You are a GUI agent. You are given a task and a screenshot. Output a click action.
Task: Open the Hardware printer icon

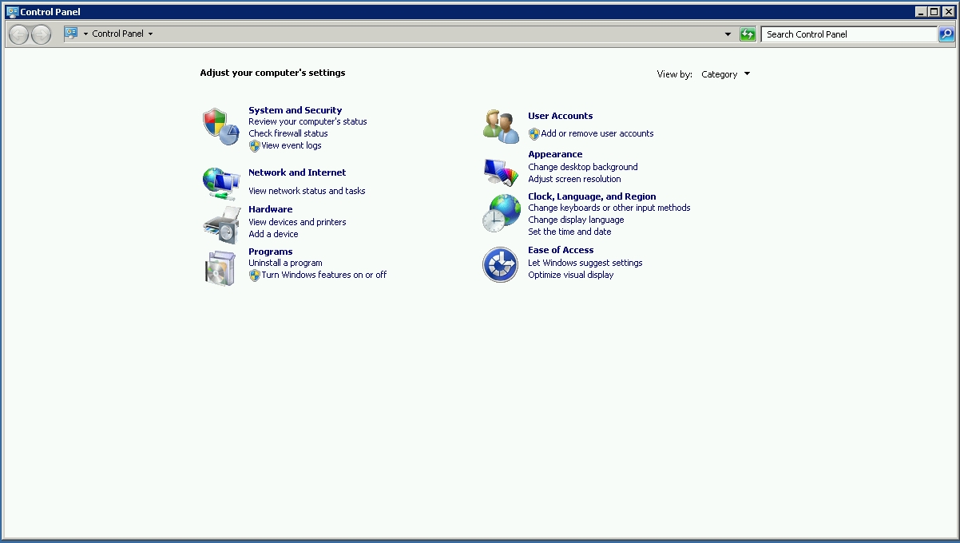click(x=220, y=224)
